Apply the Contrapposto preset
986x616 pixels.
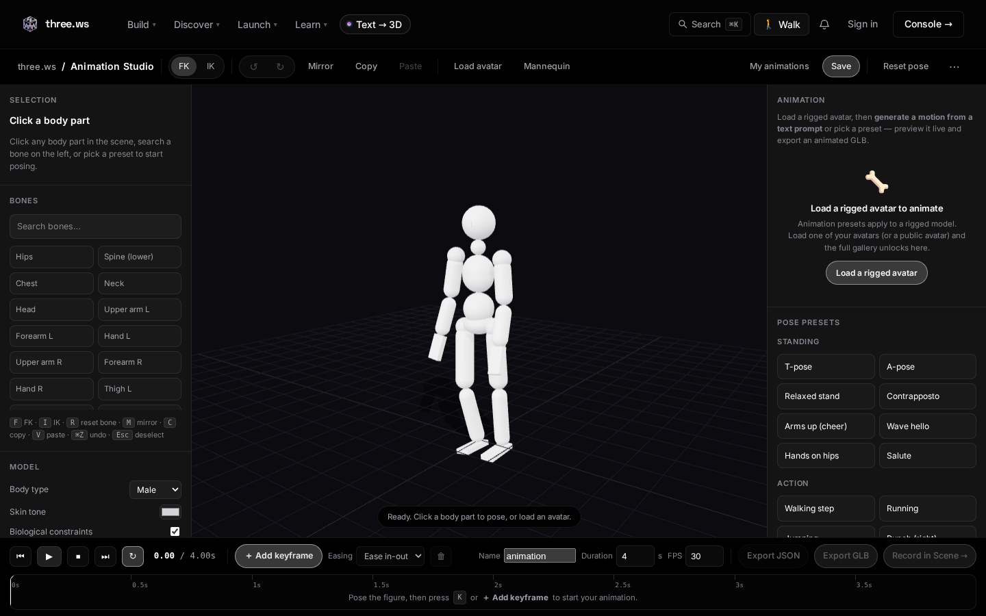928,396
